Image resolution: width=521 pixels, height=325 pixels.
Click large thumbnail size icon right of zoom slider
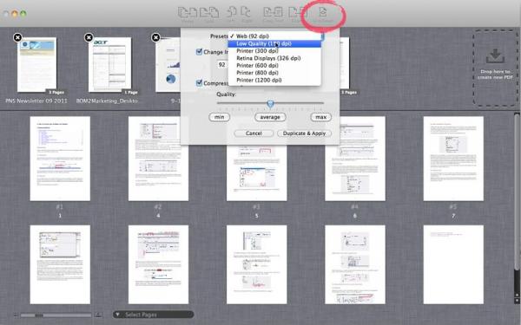98,315
